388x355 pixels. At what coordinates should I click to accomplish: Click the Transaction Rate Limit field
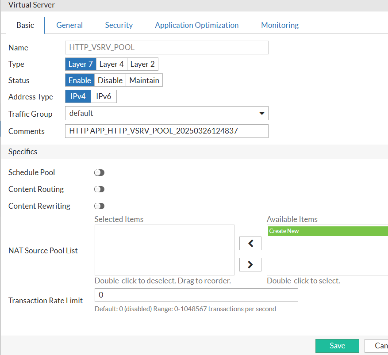(x=196, y=295)
